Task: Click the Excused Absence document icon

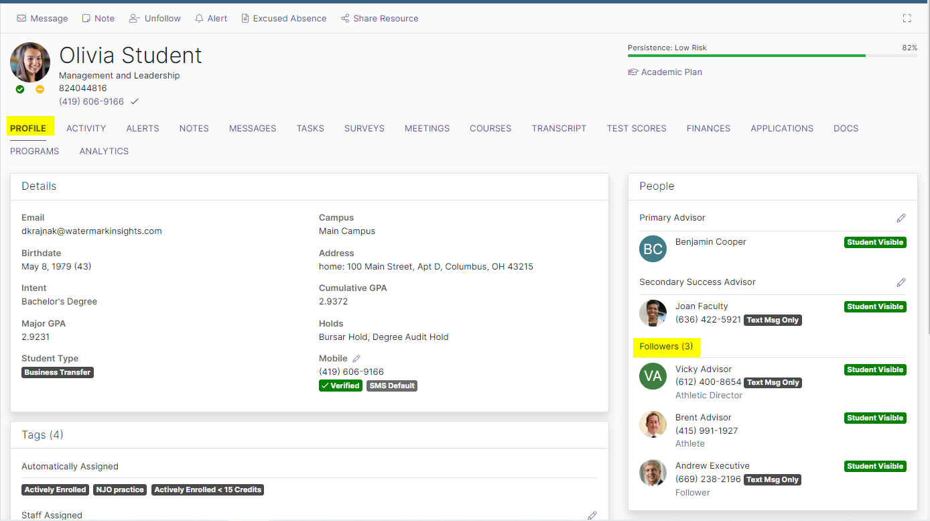Action: (x=245, y=19)
